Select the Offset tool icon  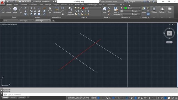44,14
